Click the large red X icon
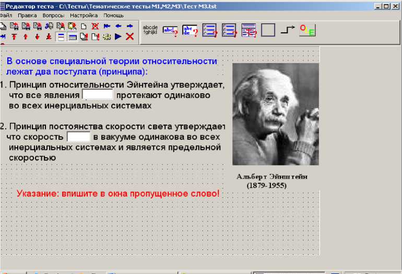Screen dimensions: 402x274 point(129,36)
